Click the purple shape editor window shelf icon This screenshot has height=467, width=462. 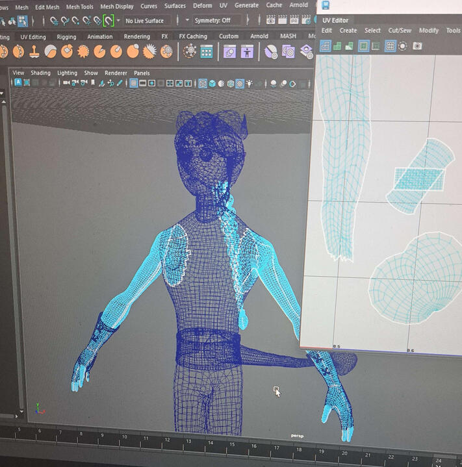point(229,52)
